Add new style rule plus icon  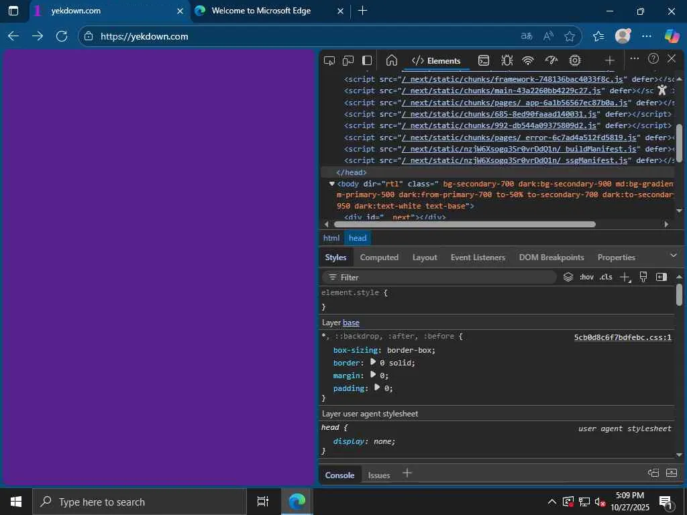point(625,277)
